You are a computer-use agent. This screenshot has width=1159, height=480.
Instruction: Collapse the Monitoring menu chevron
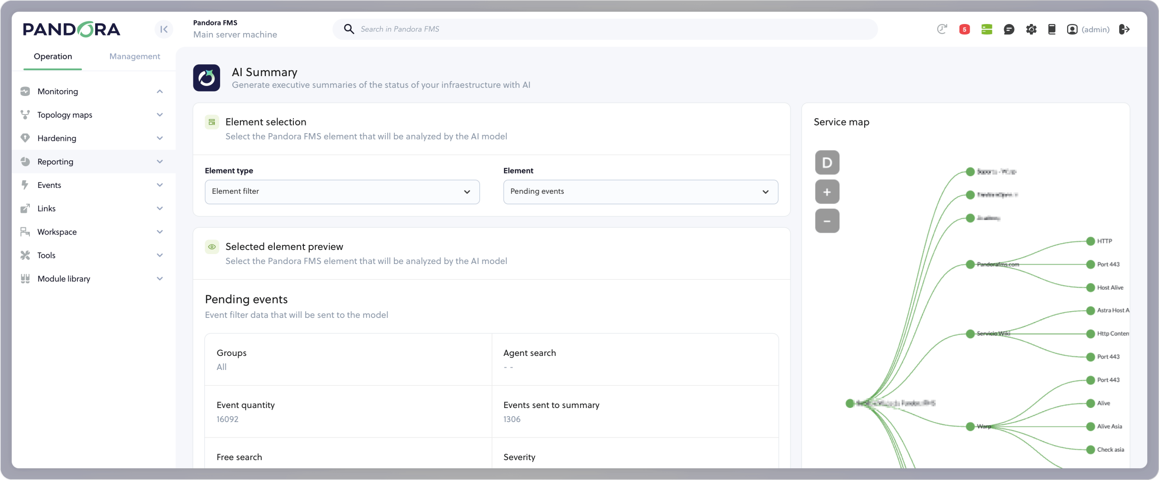pos(160,91)
